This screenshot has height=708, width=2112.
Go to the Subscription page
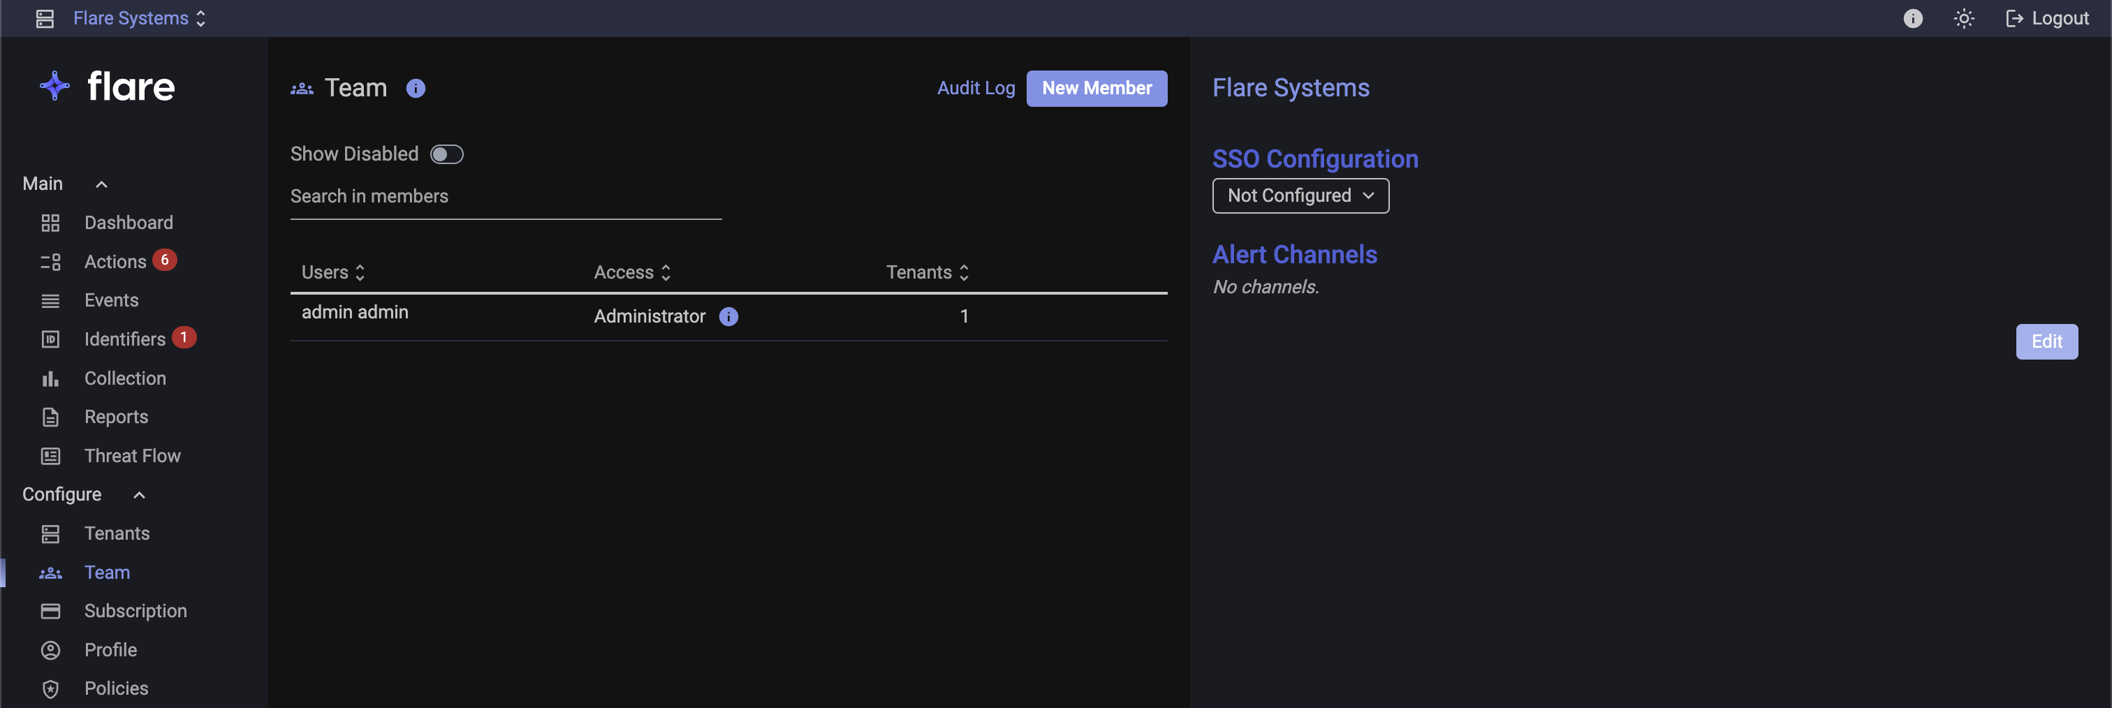click(135, 610)
